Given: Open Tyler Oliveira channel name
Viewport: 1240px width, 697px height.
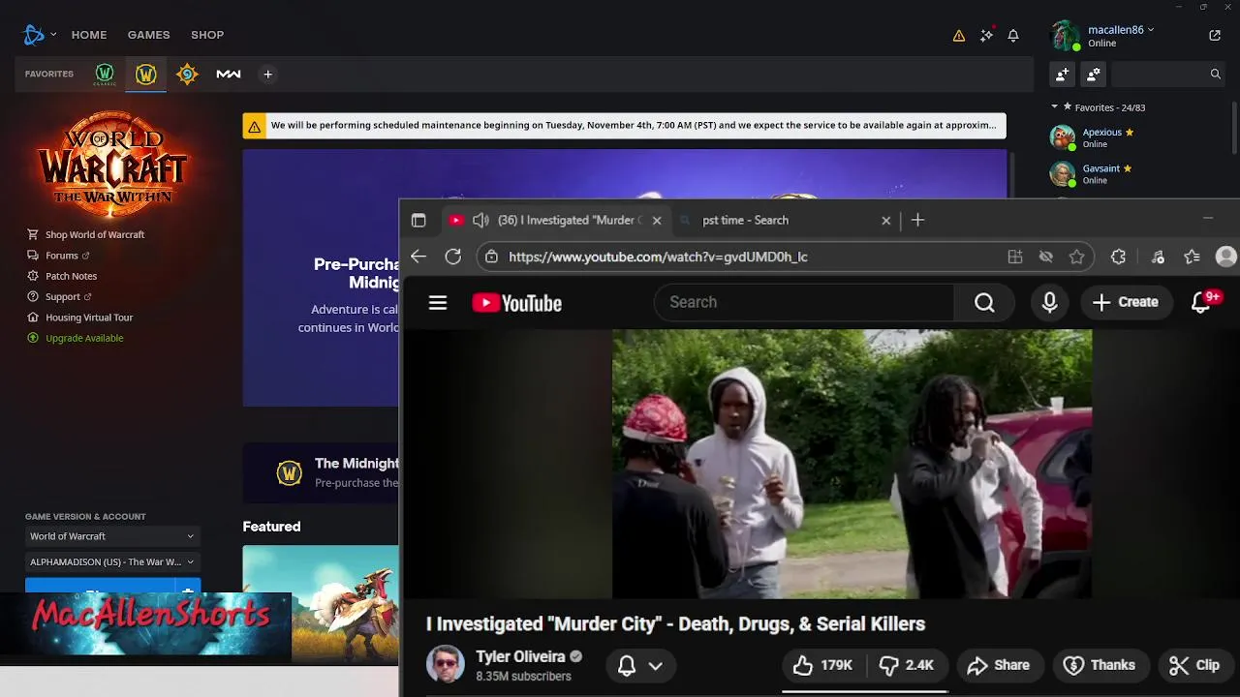Looking at the screenshot, I should [520, 656].
